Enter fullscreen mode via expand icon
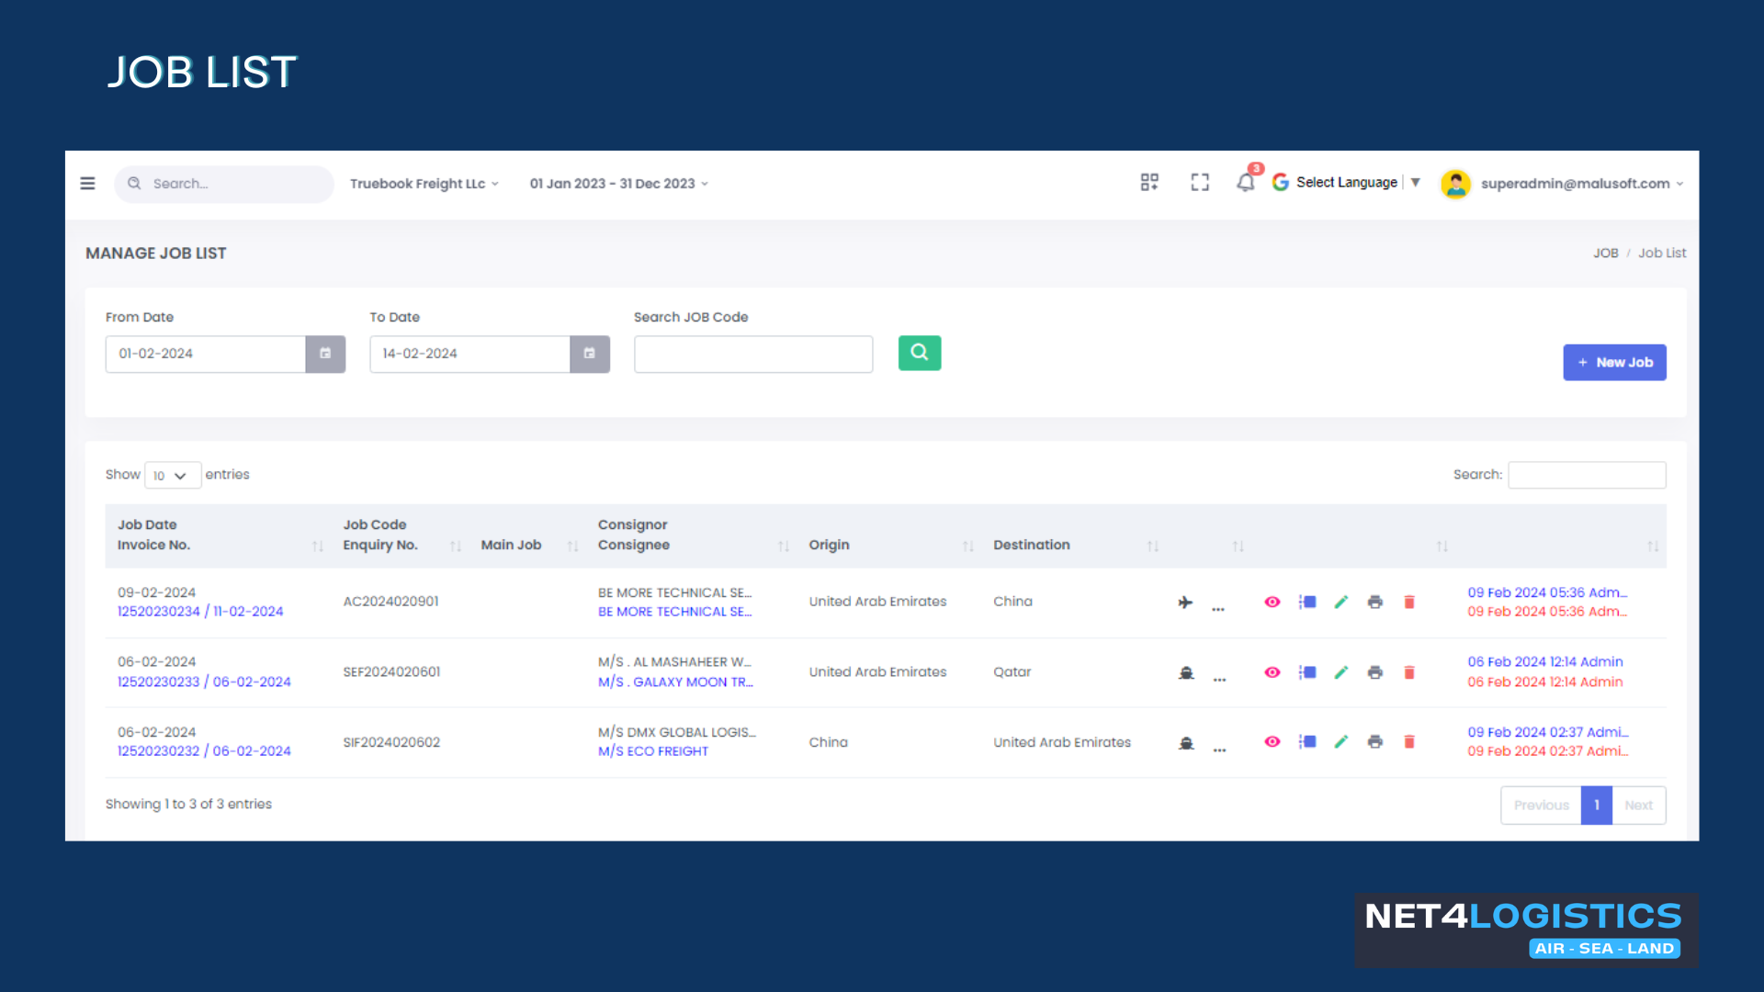Image resolution: width=1764 pixels, height=992 pixels. (x=1199, y=183)
